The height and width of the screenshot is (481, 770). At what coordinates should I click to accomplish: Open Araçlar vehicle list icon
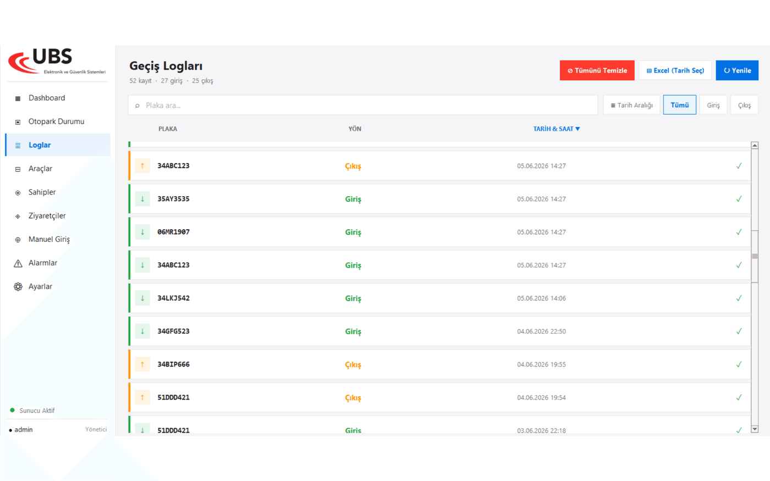(x=18, y=169)
